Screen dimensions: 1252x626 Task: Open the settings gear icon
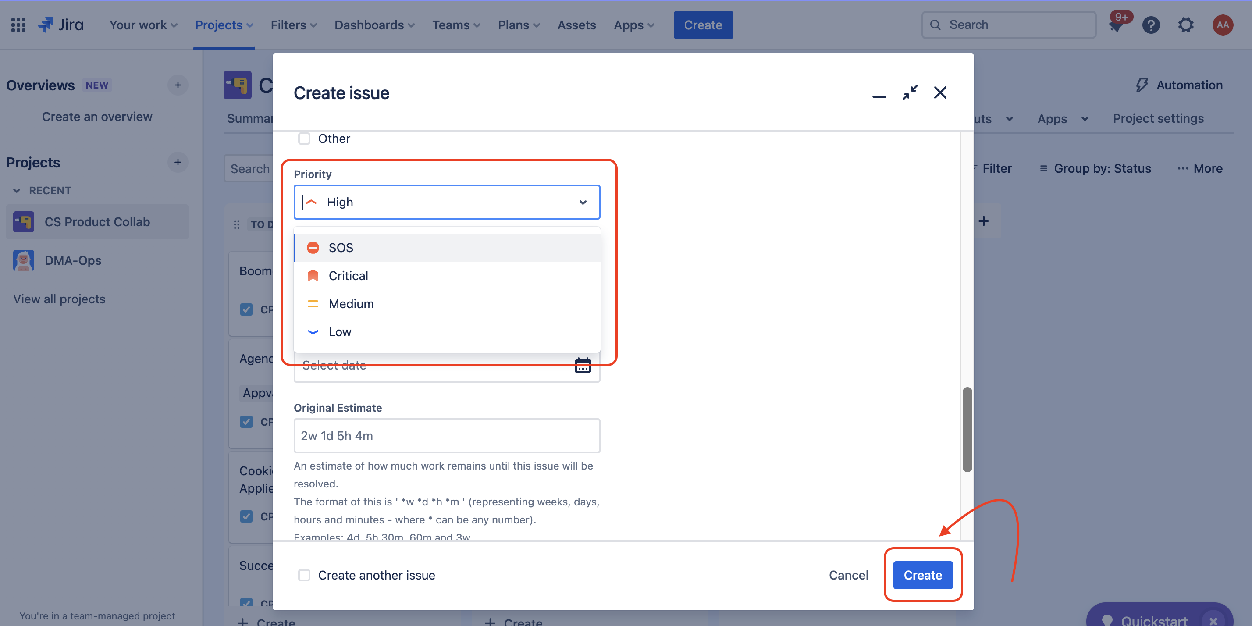click(1185, 25)
